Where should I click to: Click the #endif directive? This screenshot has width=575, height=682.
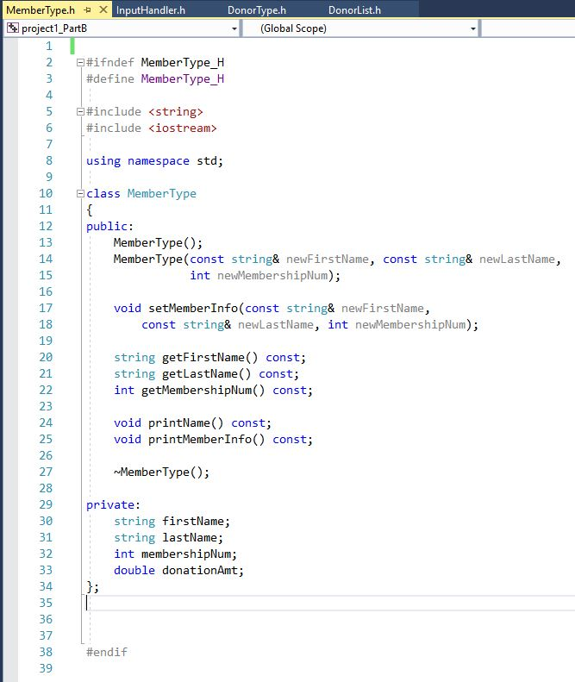107,652
